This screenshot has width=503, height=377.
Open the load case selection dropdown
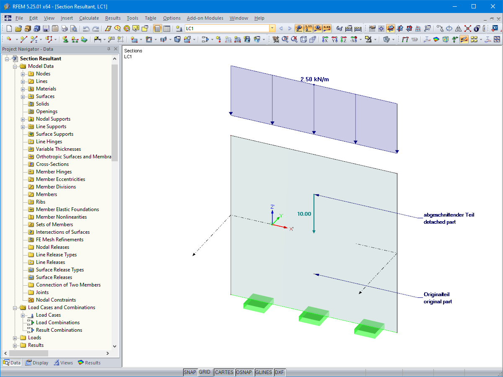(272, 28)
